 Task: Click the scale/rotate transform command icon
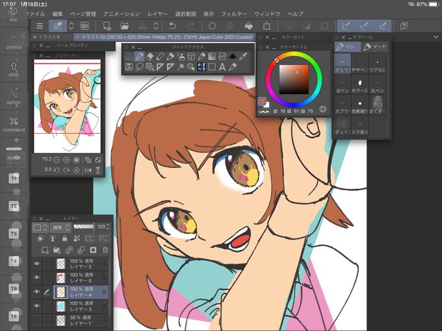pyautogui.click(x=266, y=26)
